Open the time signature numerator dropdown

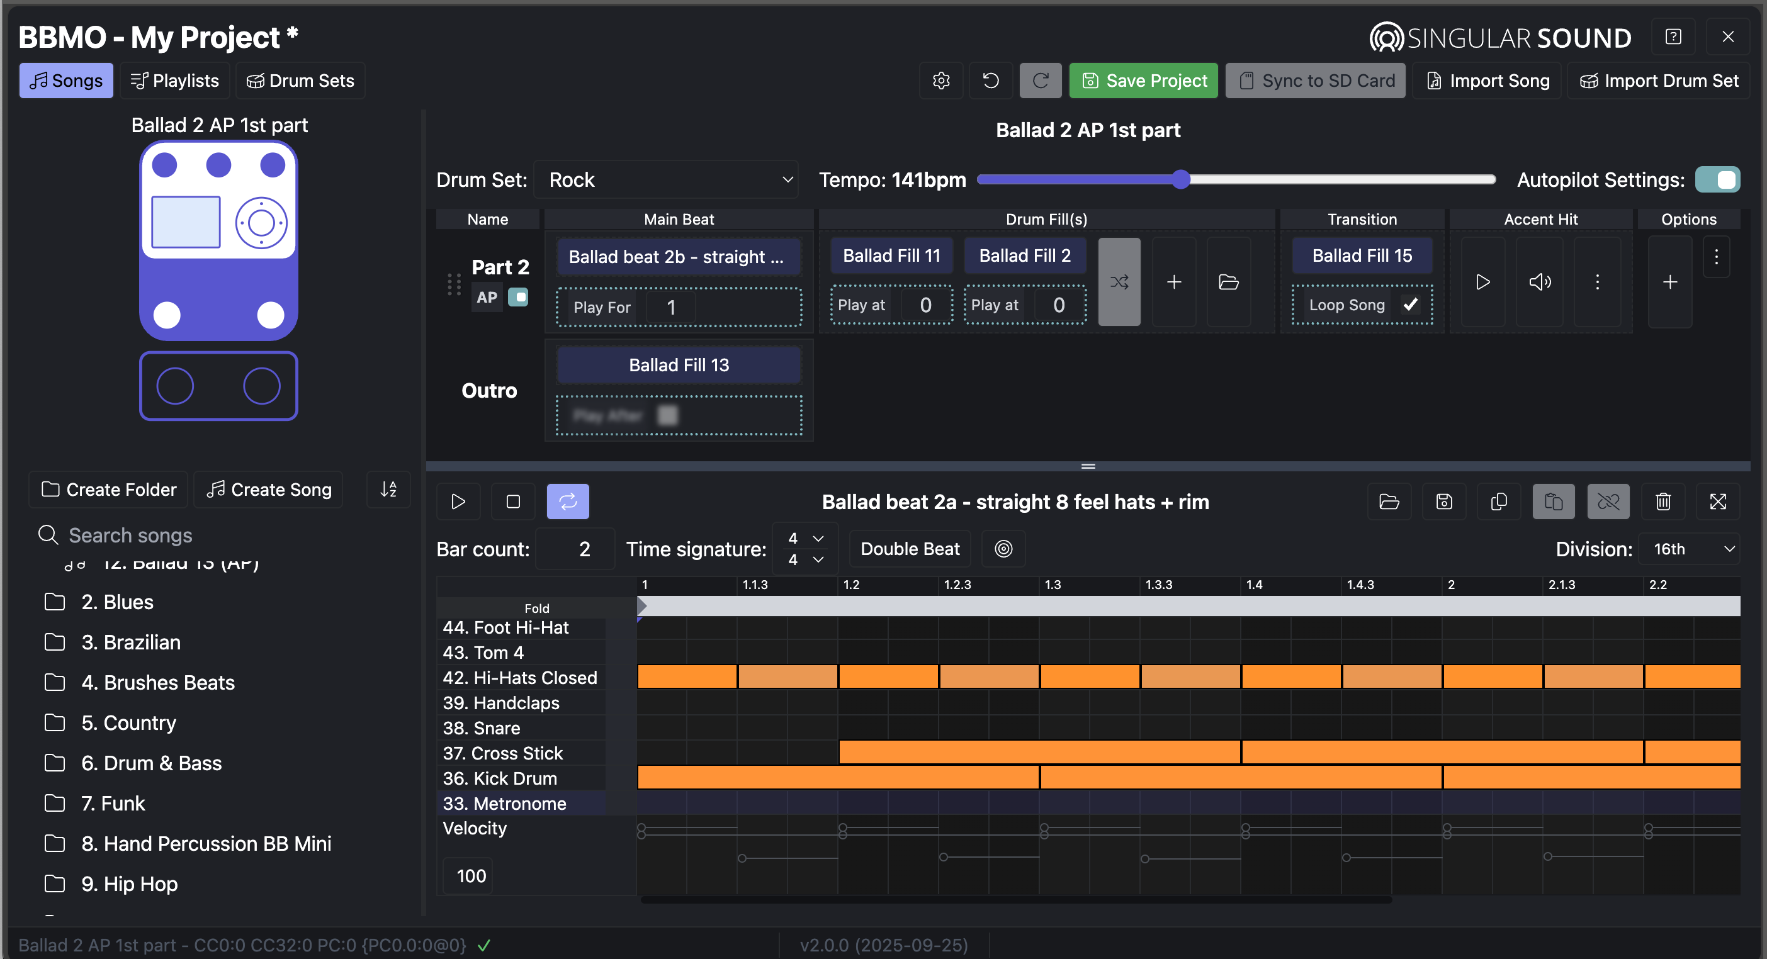point(805,538)
